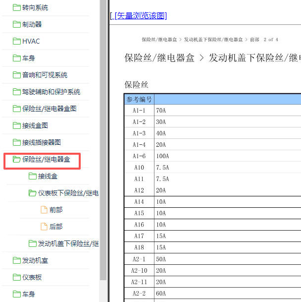The height and width of the screenshot is (302, 301).
Task: Click table cell A2-1
Action: pos(139,259)
